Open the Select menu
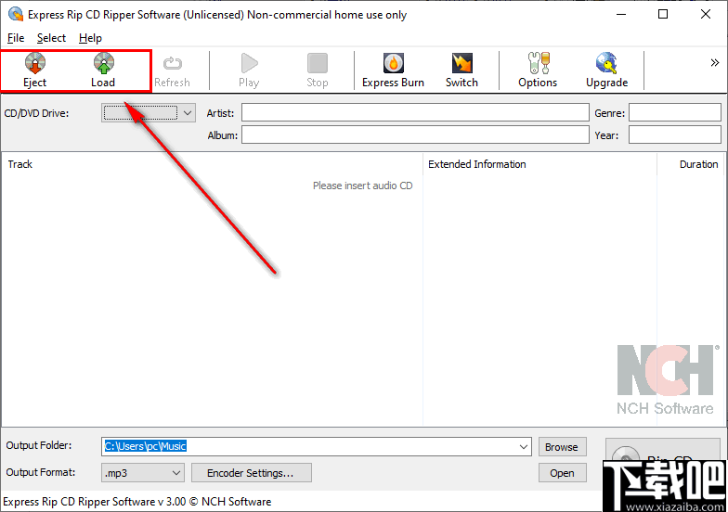The width and height of the screenshot is (728, 512). coord(52,38)
